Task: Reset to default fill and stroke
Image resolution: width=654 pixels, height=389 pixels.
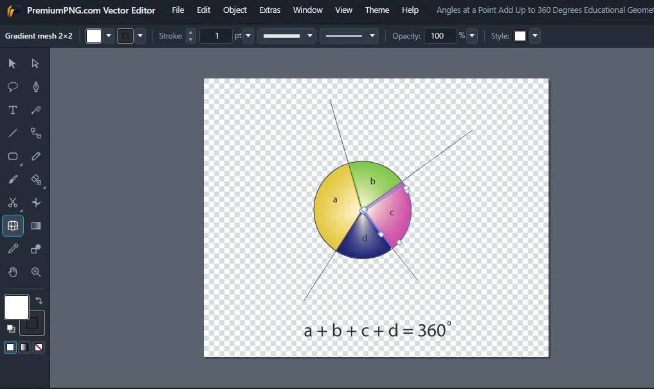Action: click(x=11, y=329)
